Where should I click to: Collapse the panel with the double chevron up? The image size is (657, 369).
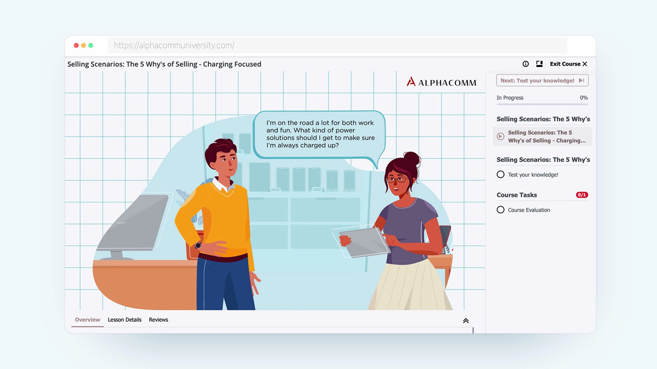tap(466, 320)
